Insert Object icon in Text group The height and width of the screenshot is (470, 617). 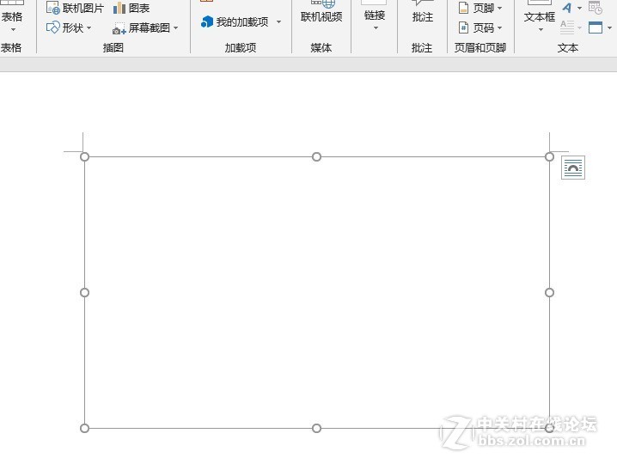596,27
